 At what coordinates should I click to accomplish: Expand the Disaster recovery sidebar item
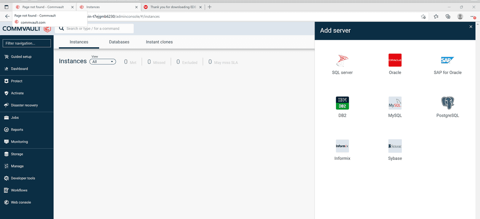24,105
